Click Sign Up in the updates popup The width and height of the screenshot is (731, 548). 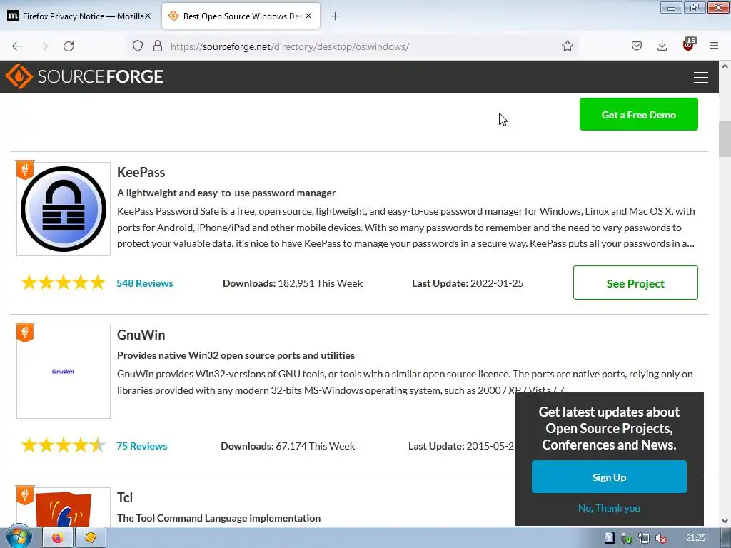(609, 477)
